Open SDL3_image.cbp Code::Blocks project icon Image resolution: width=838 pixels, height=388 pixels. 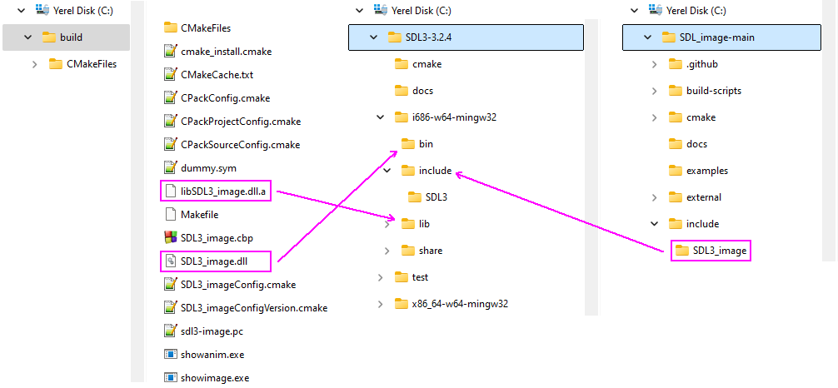171,238
